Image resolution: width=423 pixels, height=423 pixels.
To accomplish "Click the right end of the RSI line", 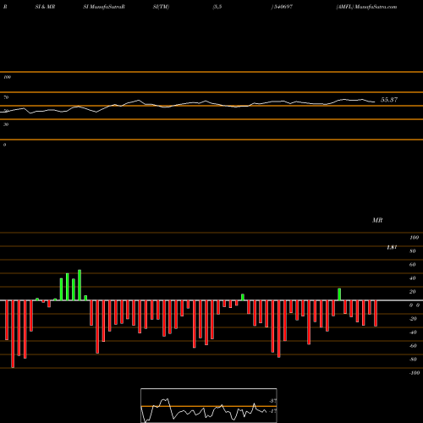I will pyautogui.click(x=375, y=102).
